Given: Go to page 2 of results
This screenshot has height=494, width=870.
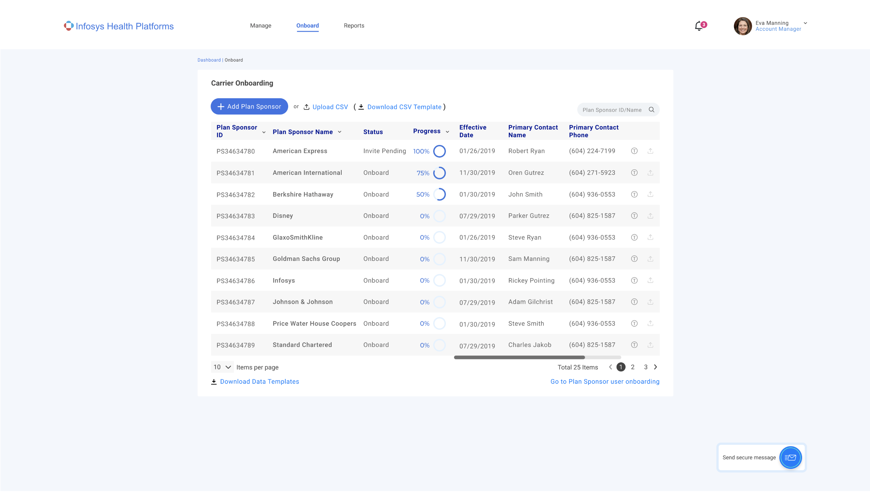Looking at the screenshot, I should [x=633, y=367].
